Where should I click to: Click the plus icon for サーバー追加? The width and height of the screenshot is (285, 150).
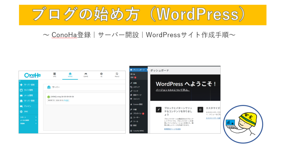[21, 85]
